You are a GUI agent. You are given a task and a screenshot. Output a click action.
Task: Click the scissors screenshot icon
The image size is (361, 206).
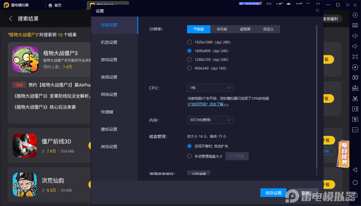coord(355,99)
